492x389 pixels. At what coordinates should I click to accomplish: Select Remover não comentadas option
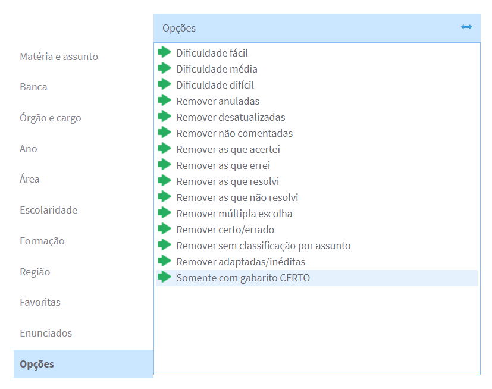234,133
